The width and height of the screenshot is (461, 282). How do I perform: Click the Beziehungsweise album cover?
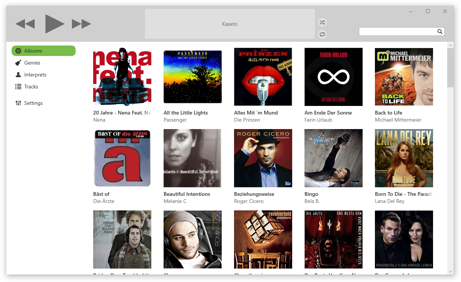263,158
